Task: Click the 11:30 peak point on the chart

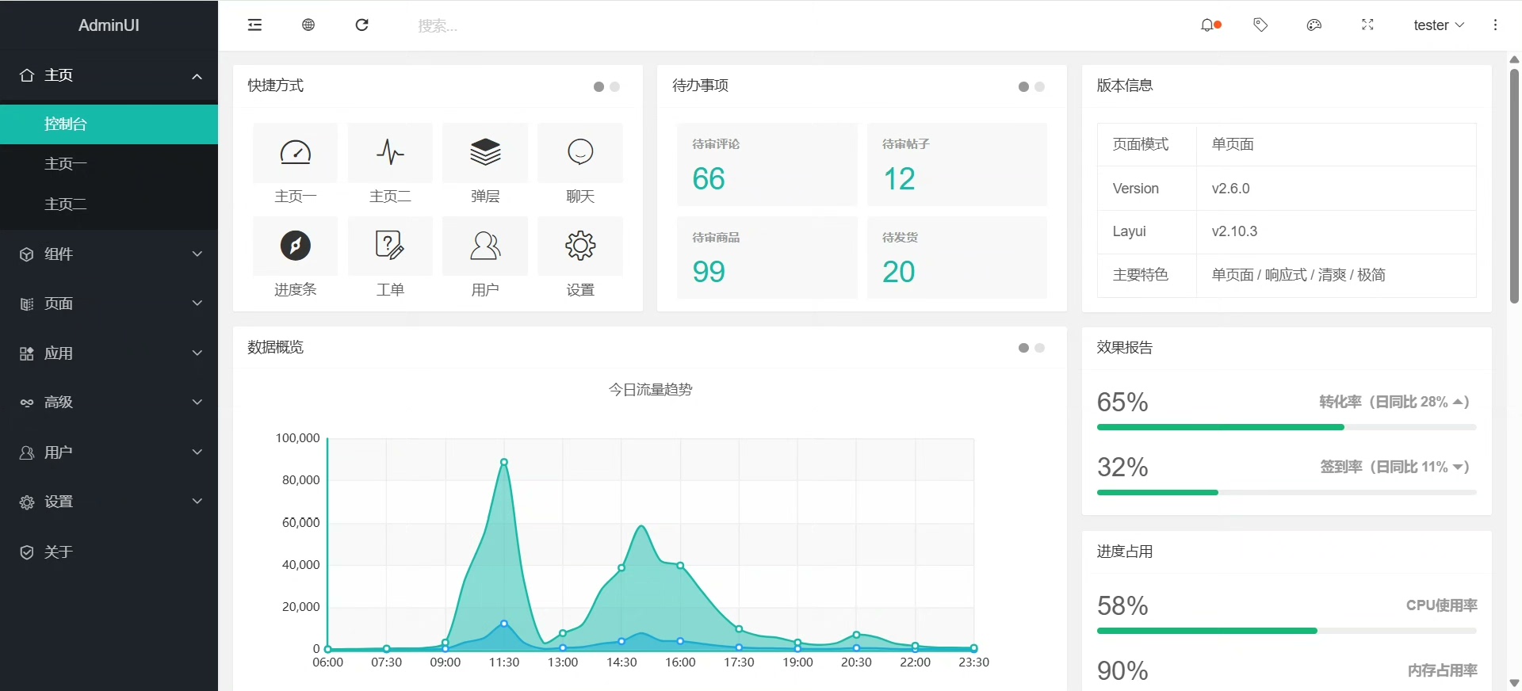Action: 504,462
